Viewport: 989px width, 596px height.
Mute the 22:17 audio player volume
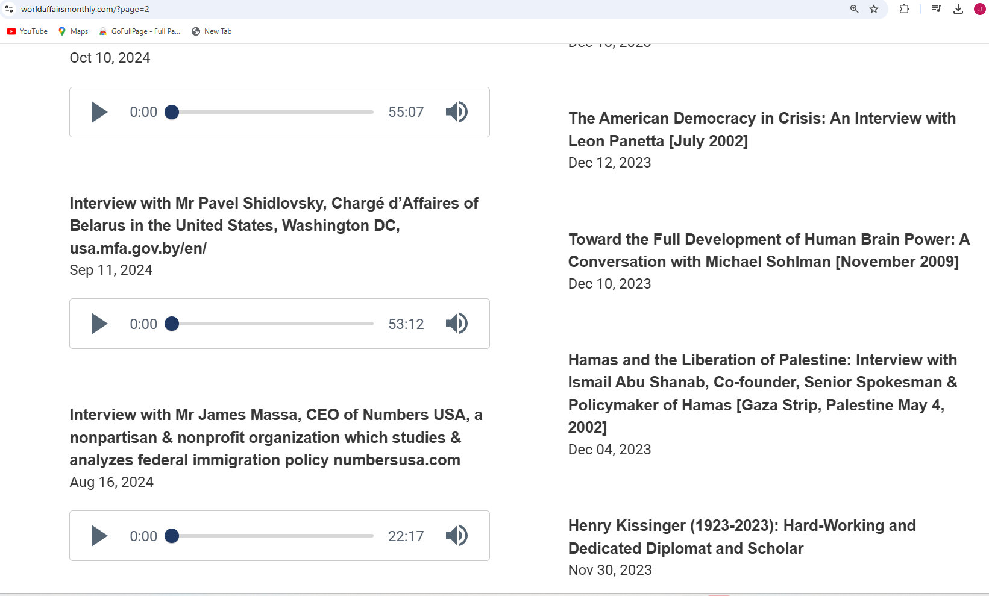pyautogui.click(x=456, y=536)
